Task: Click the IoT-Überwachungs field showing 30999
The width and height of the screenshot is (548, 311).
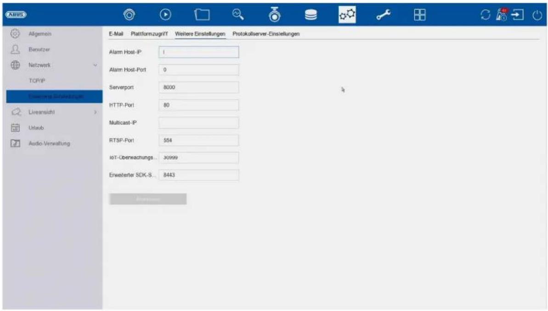Action: click(x=199, y=158)
